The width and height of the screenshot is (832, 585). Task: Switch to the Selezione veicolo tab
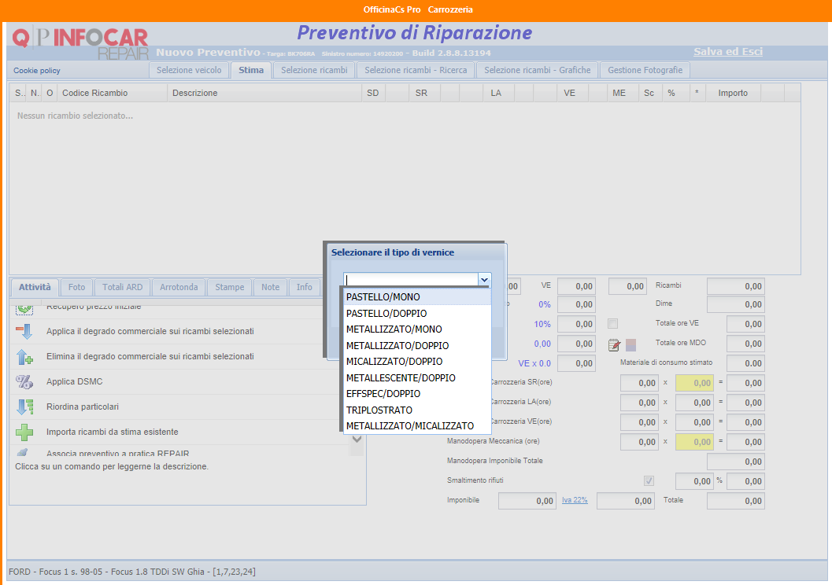pos(189,70)
